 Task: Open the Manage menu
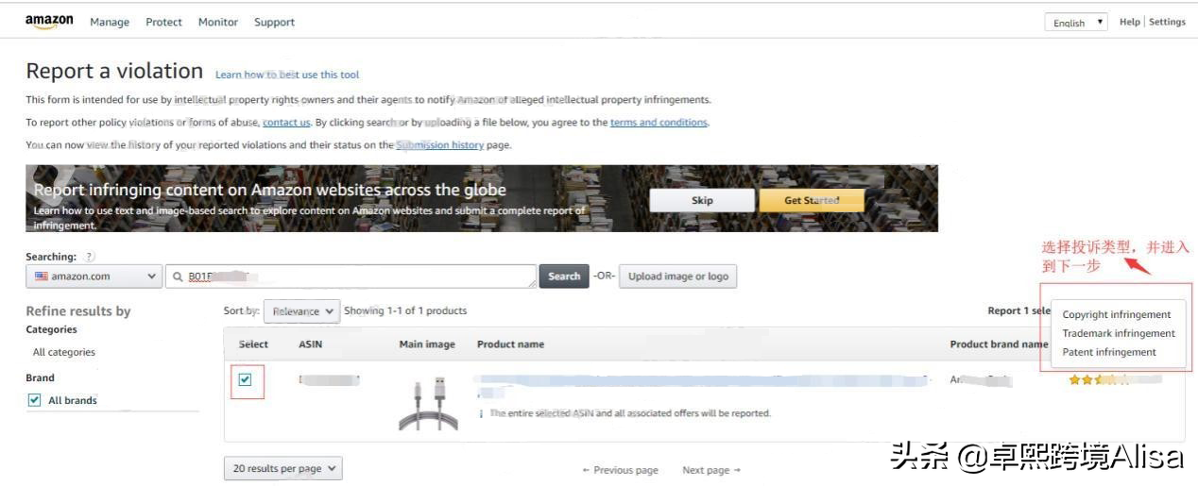click(x=110, y=22)
